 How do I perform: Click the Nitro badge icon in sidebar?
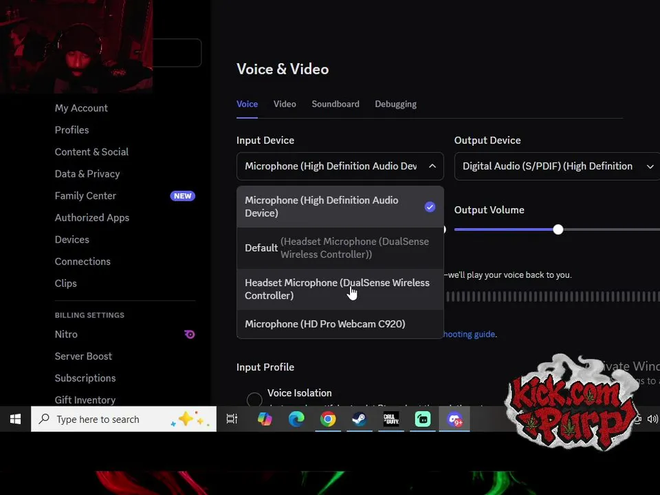tap(190, 334)
